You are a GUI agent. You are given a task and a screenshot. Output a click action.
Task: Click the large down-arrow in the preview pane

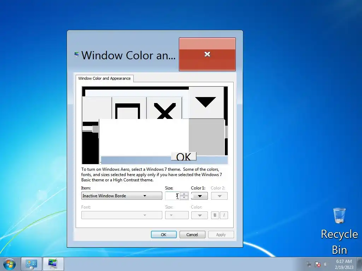[x=206, y=103]
